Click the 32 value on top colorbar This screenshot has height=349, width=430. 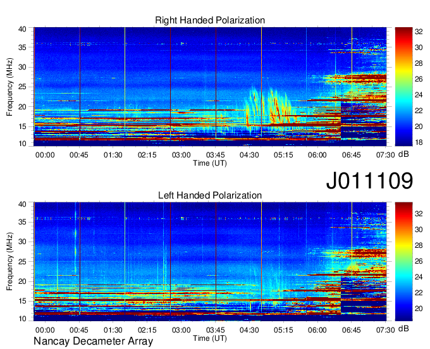pos(419,32)
